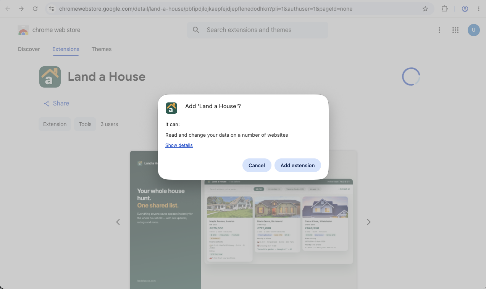Open the Extensions puzzle icon
Screen dimensions: 486x289
444,9
